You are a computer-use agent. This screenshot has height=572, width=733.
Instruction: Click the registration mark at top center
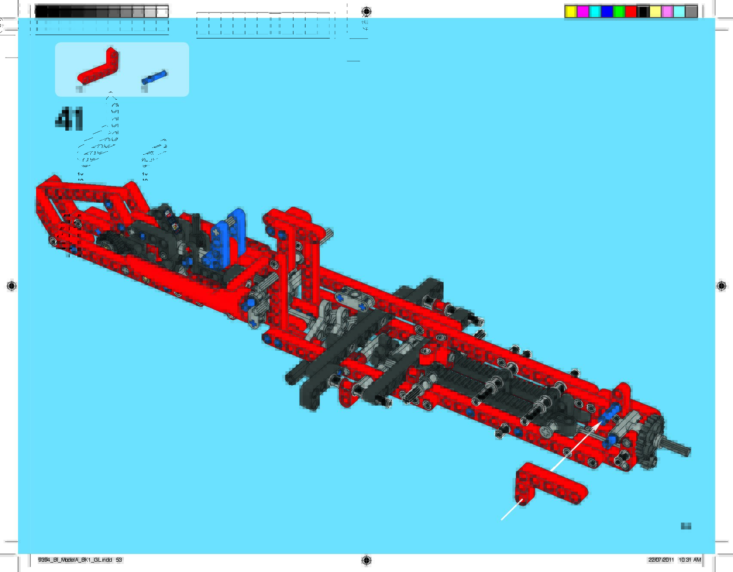[366, 11]
